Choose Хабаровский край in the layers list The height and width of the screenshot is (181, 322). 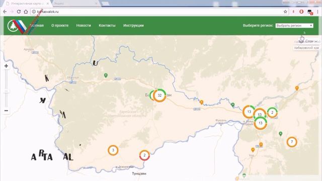[306, 48]
